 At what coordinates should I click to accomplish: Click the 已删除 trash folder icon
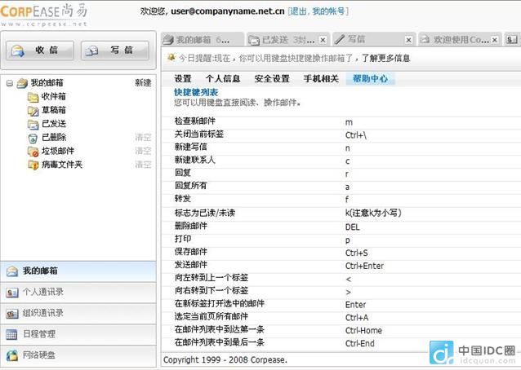click(33, 138)
